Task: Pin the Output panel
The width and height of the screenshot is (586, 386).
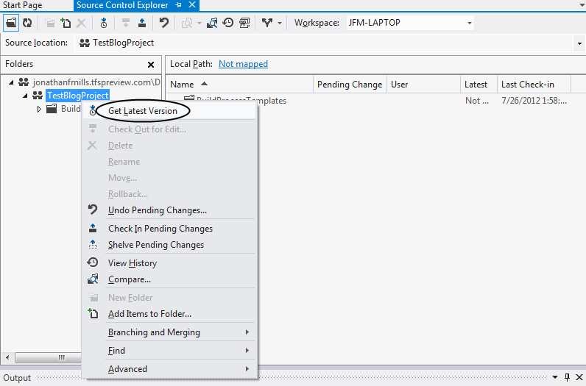Action: point(567,377)
